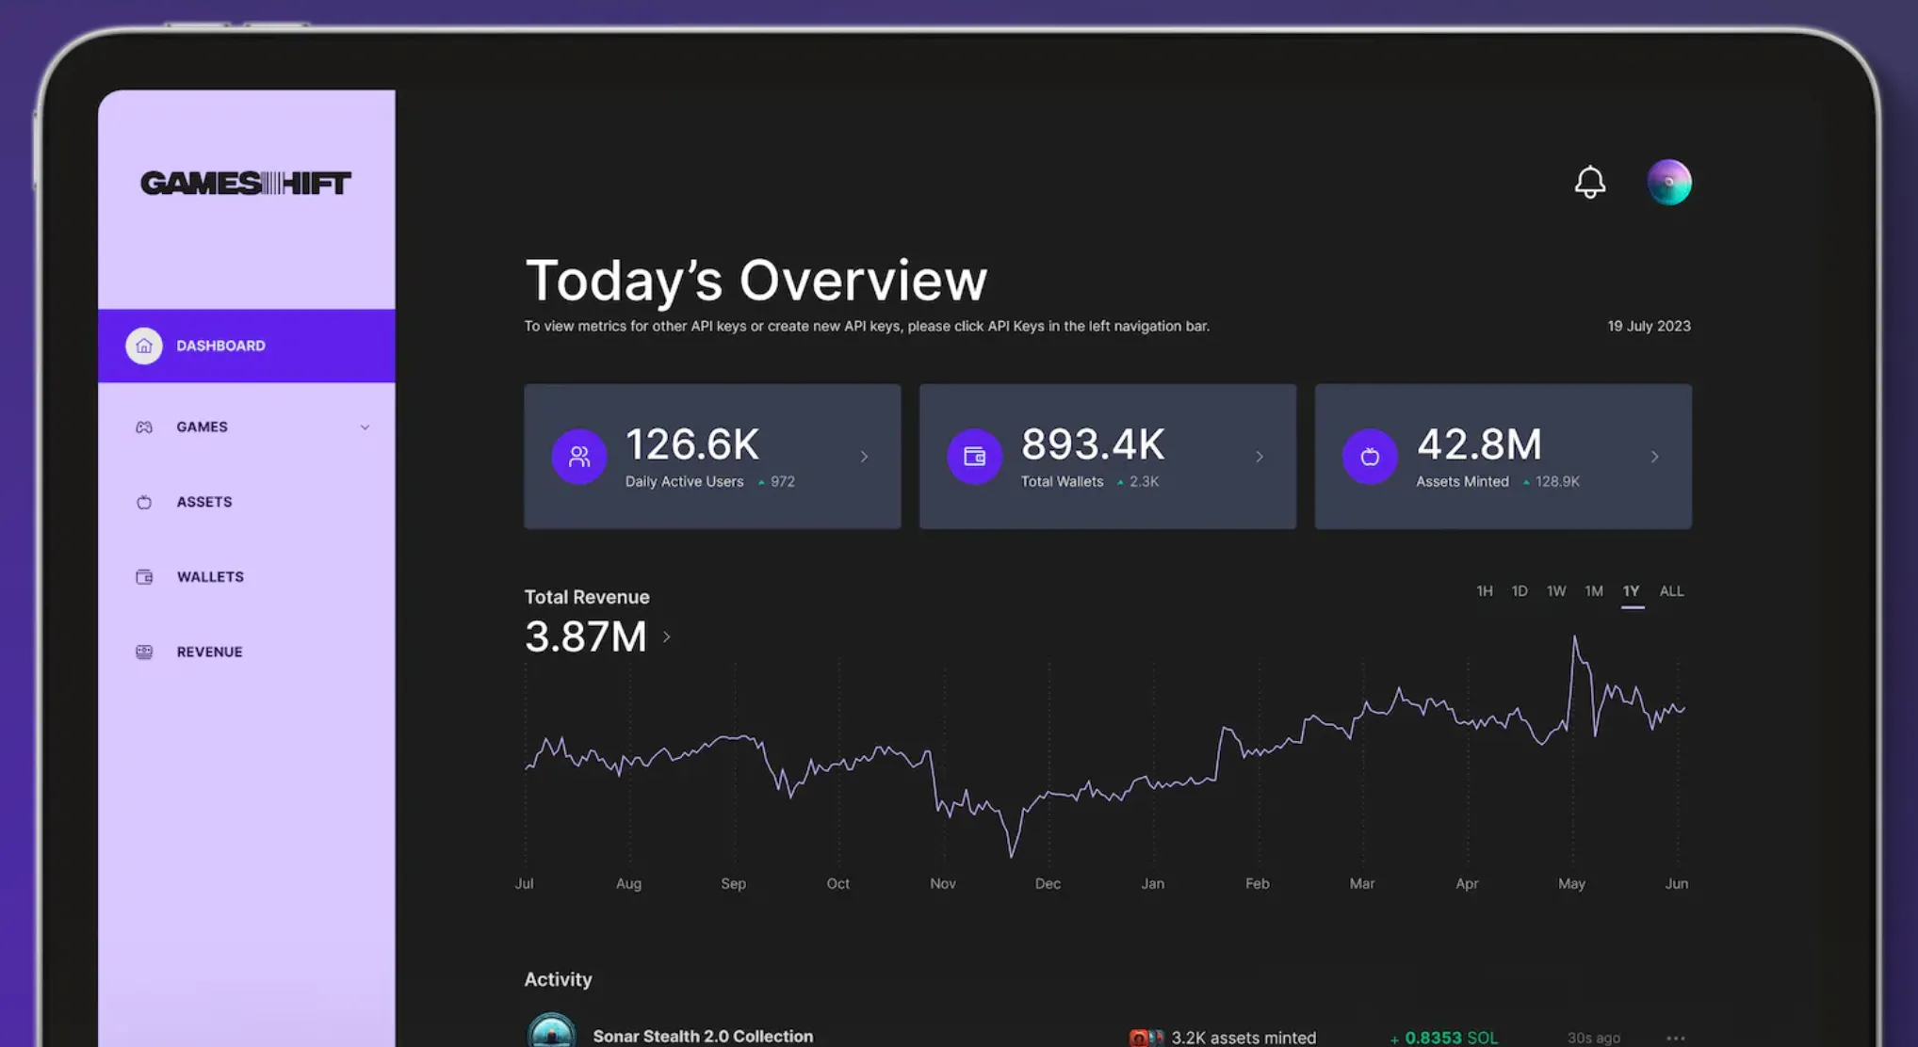Open Sonar Stealth 2.0 Collection activity

[702, 1036]
